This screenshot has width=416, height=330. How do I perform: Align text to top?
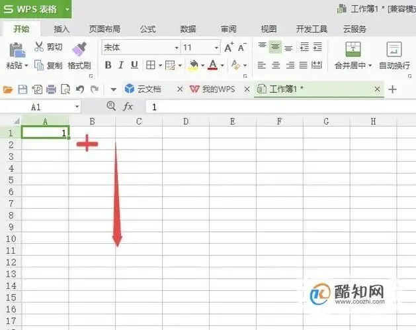coord(262,47)
